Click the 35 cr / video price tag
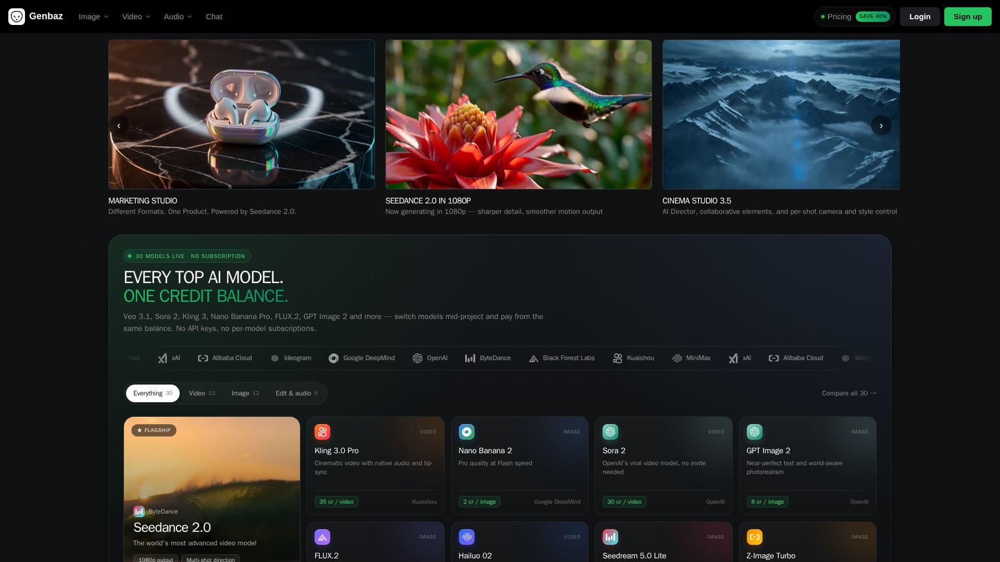 pos(336,502)
